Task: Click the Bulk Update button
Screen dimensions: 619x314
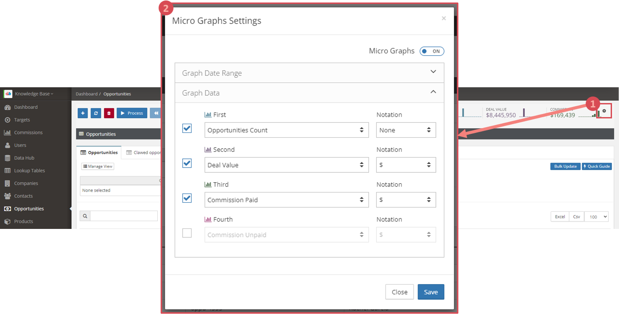Action: click(x=565, y=166)
